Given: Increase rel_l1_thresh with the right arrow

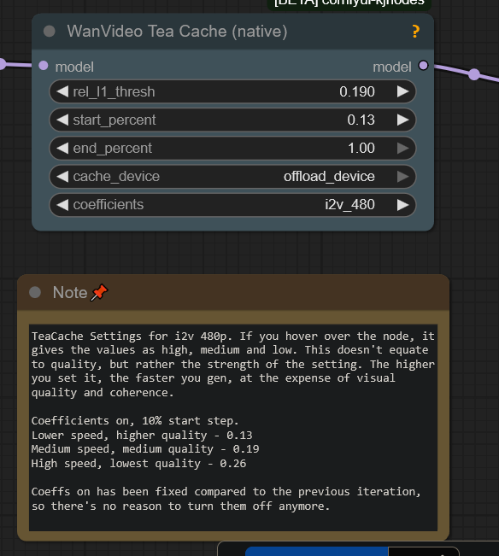Looking at the screenshot, I should coord(403,92).
